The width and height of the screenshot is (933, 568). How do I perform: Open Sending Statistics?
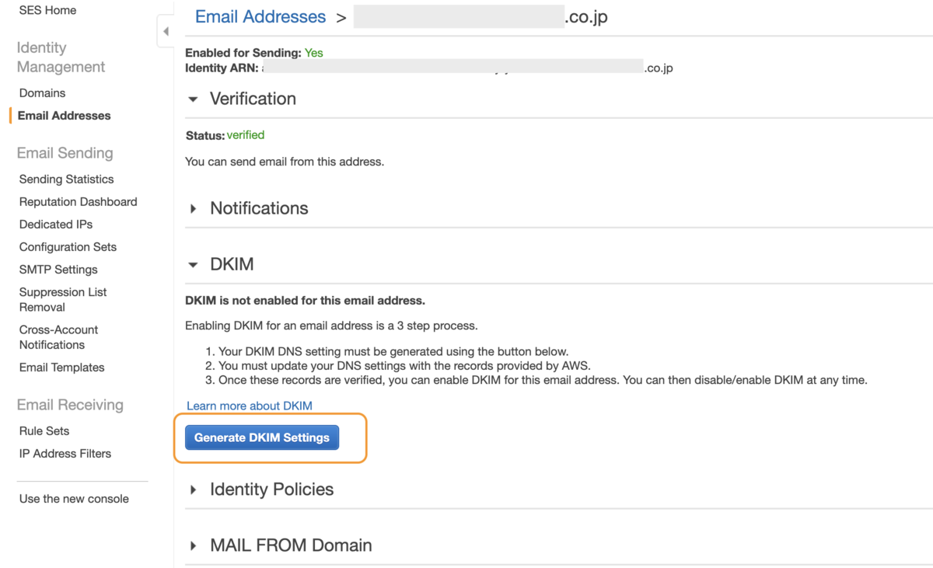66,179
